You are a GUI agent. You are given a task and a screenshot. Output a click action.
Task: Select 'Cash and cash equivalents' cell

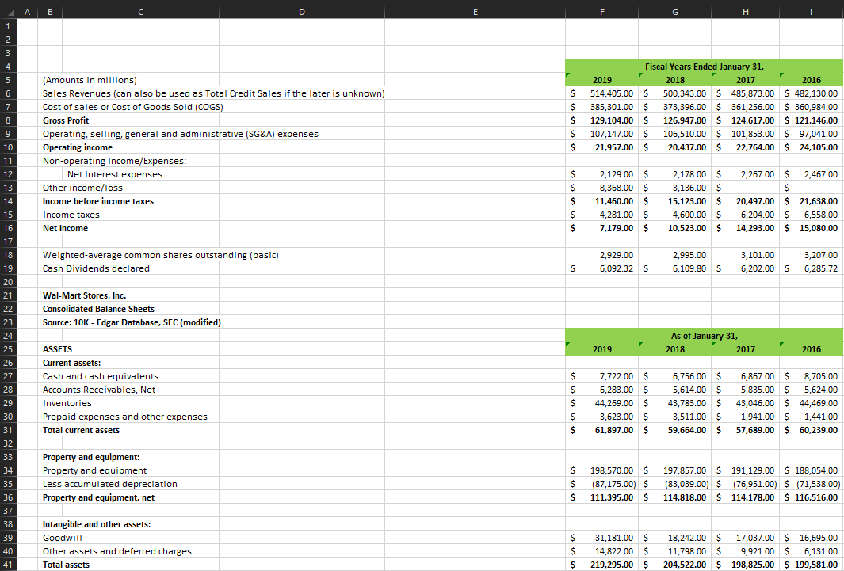coord(101,376)
